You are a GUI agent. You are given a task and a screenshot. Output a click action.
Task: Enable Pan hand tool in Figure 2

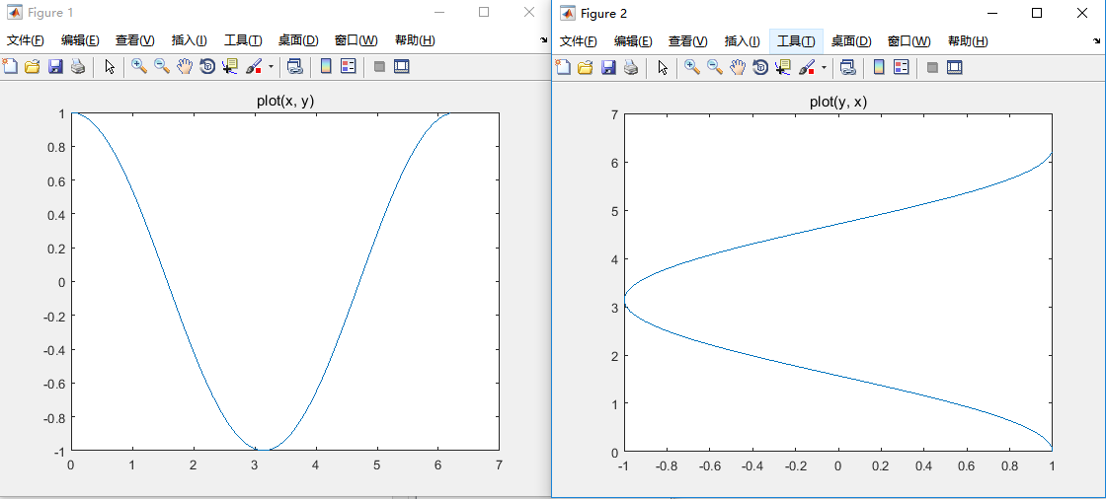pyautogui.click(x=737, y=67)
